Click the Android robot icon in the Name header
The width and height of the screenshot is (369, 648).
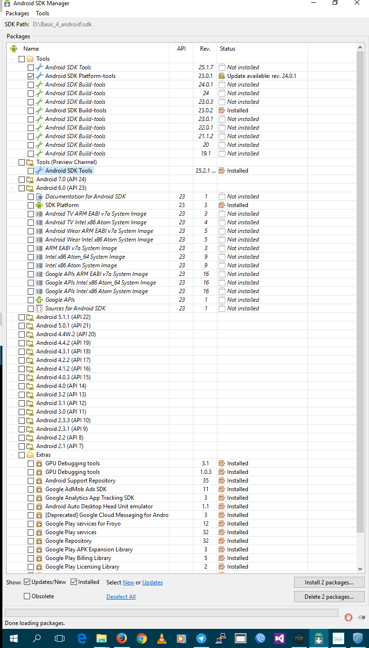14,49
